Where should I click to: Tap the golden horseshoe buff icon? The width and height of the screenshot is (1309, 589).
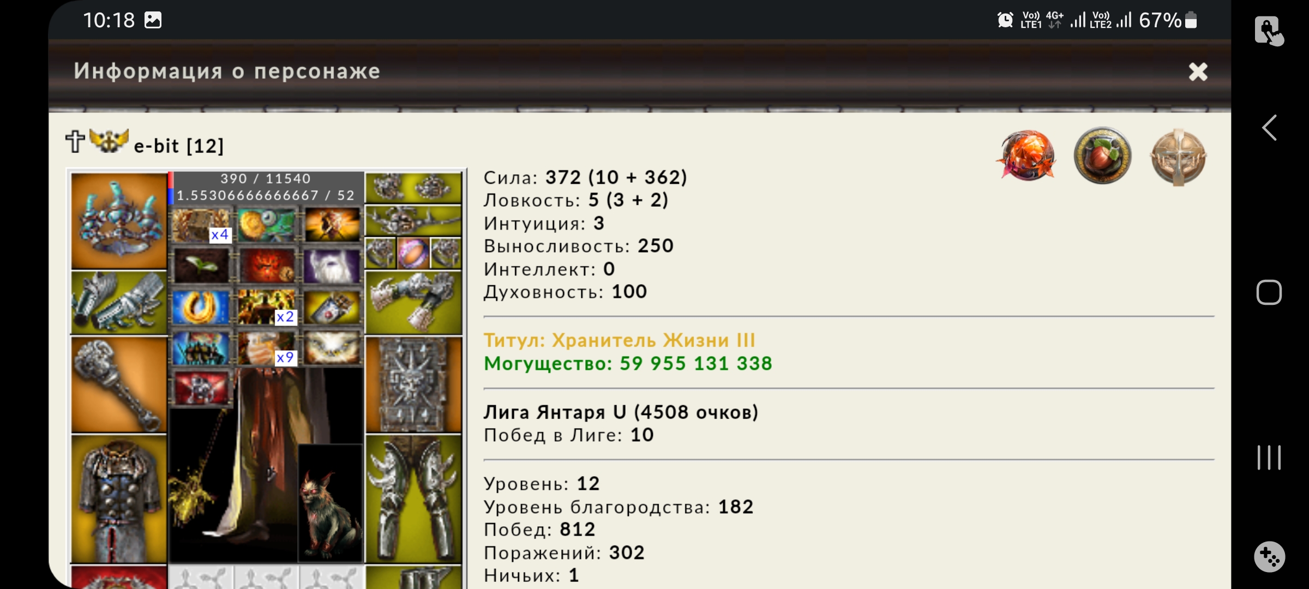[x=201, y=307]
